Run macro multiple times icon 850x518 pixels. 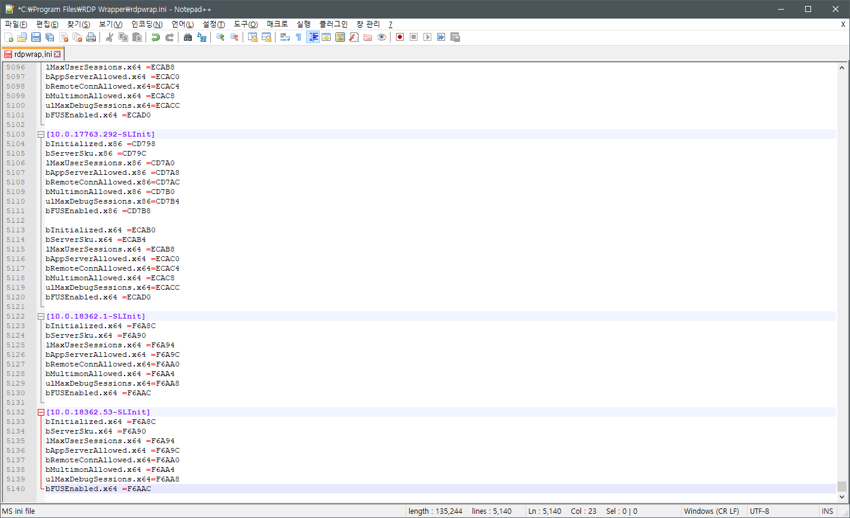[441, 37]
